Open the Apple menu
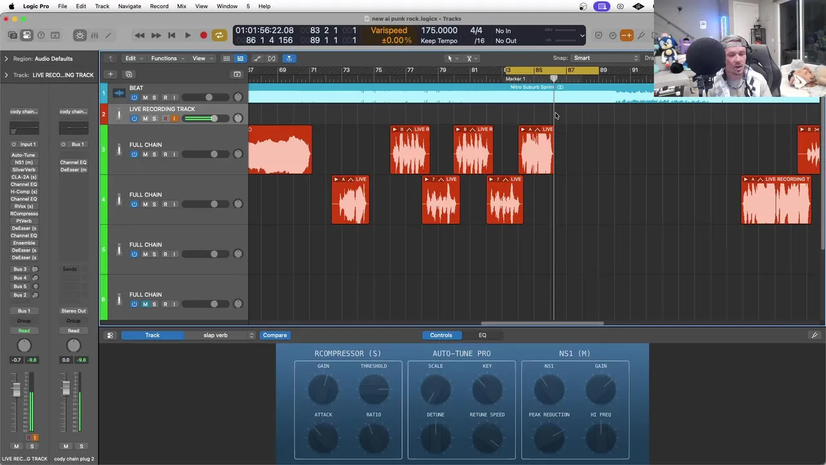Screen dimensions: 826x465 click(x=11, y=6)
